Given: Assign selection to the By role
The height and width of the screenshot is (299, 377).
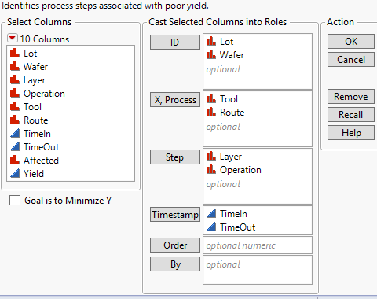Looking at the screenshot, I should click(175, 264).
